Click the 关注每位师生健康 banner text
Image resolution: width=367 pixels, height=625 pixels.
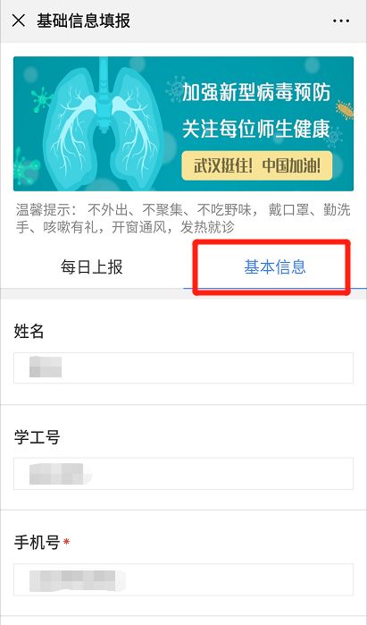point(256,129)
